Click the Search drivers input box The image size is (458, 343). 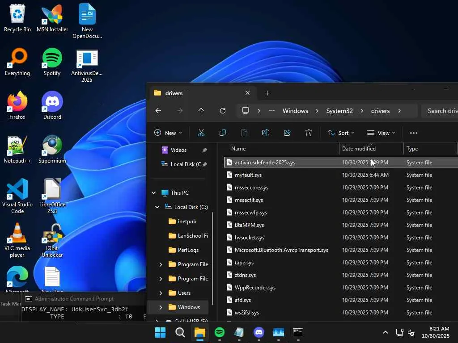441,111
